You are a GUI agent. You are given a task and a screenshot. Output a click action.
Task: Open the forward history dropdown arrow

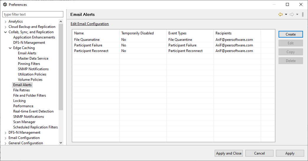point(297,14)
